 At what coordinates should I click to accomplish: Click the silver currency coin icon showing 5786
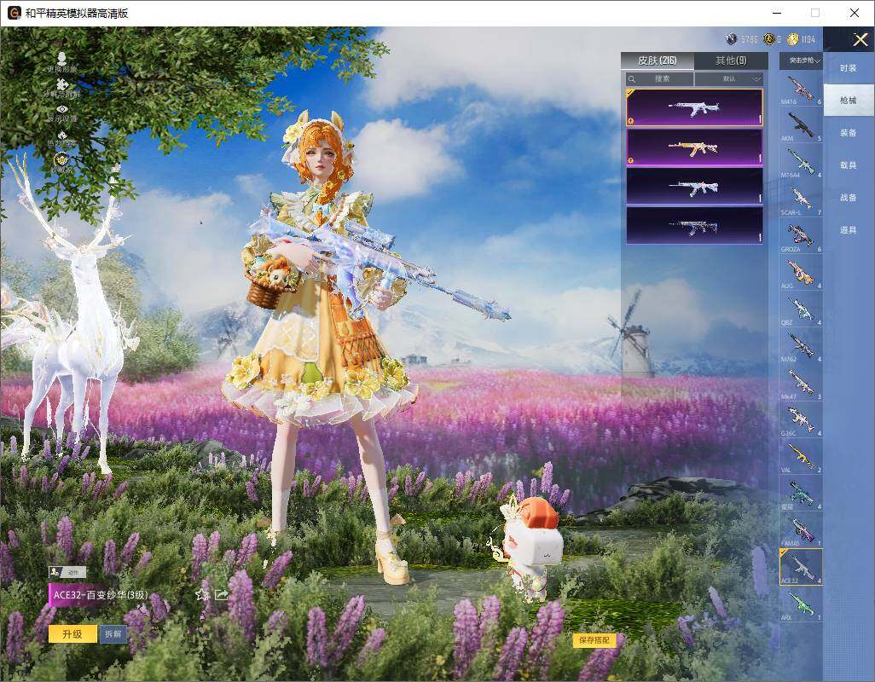coord(731,39)
